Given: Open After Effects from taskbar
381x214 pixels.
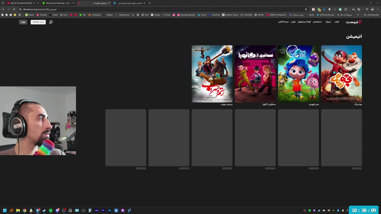Looking at the screenshot, I should [96, 210].
